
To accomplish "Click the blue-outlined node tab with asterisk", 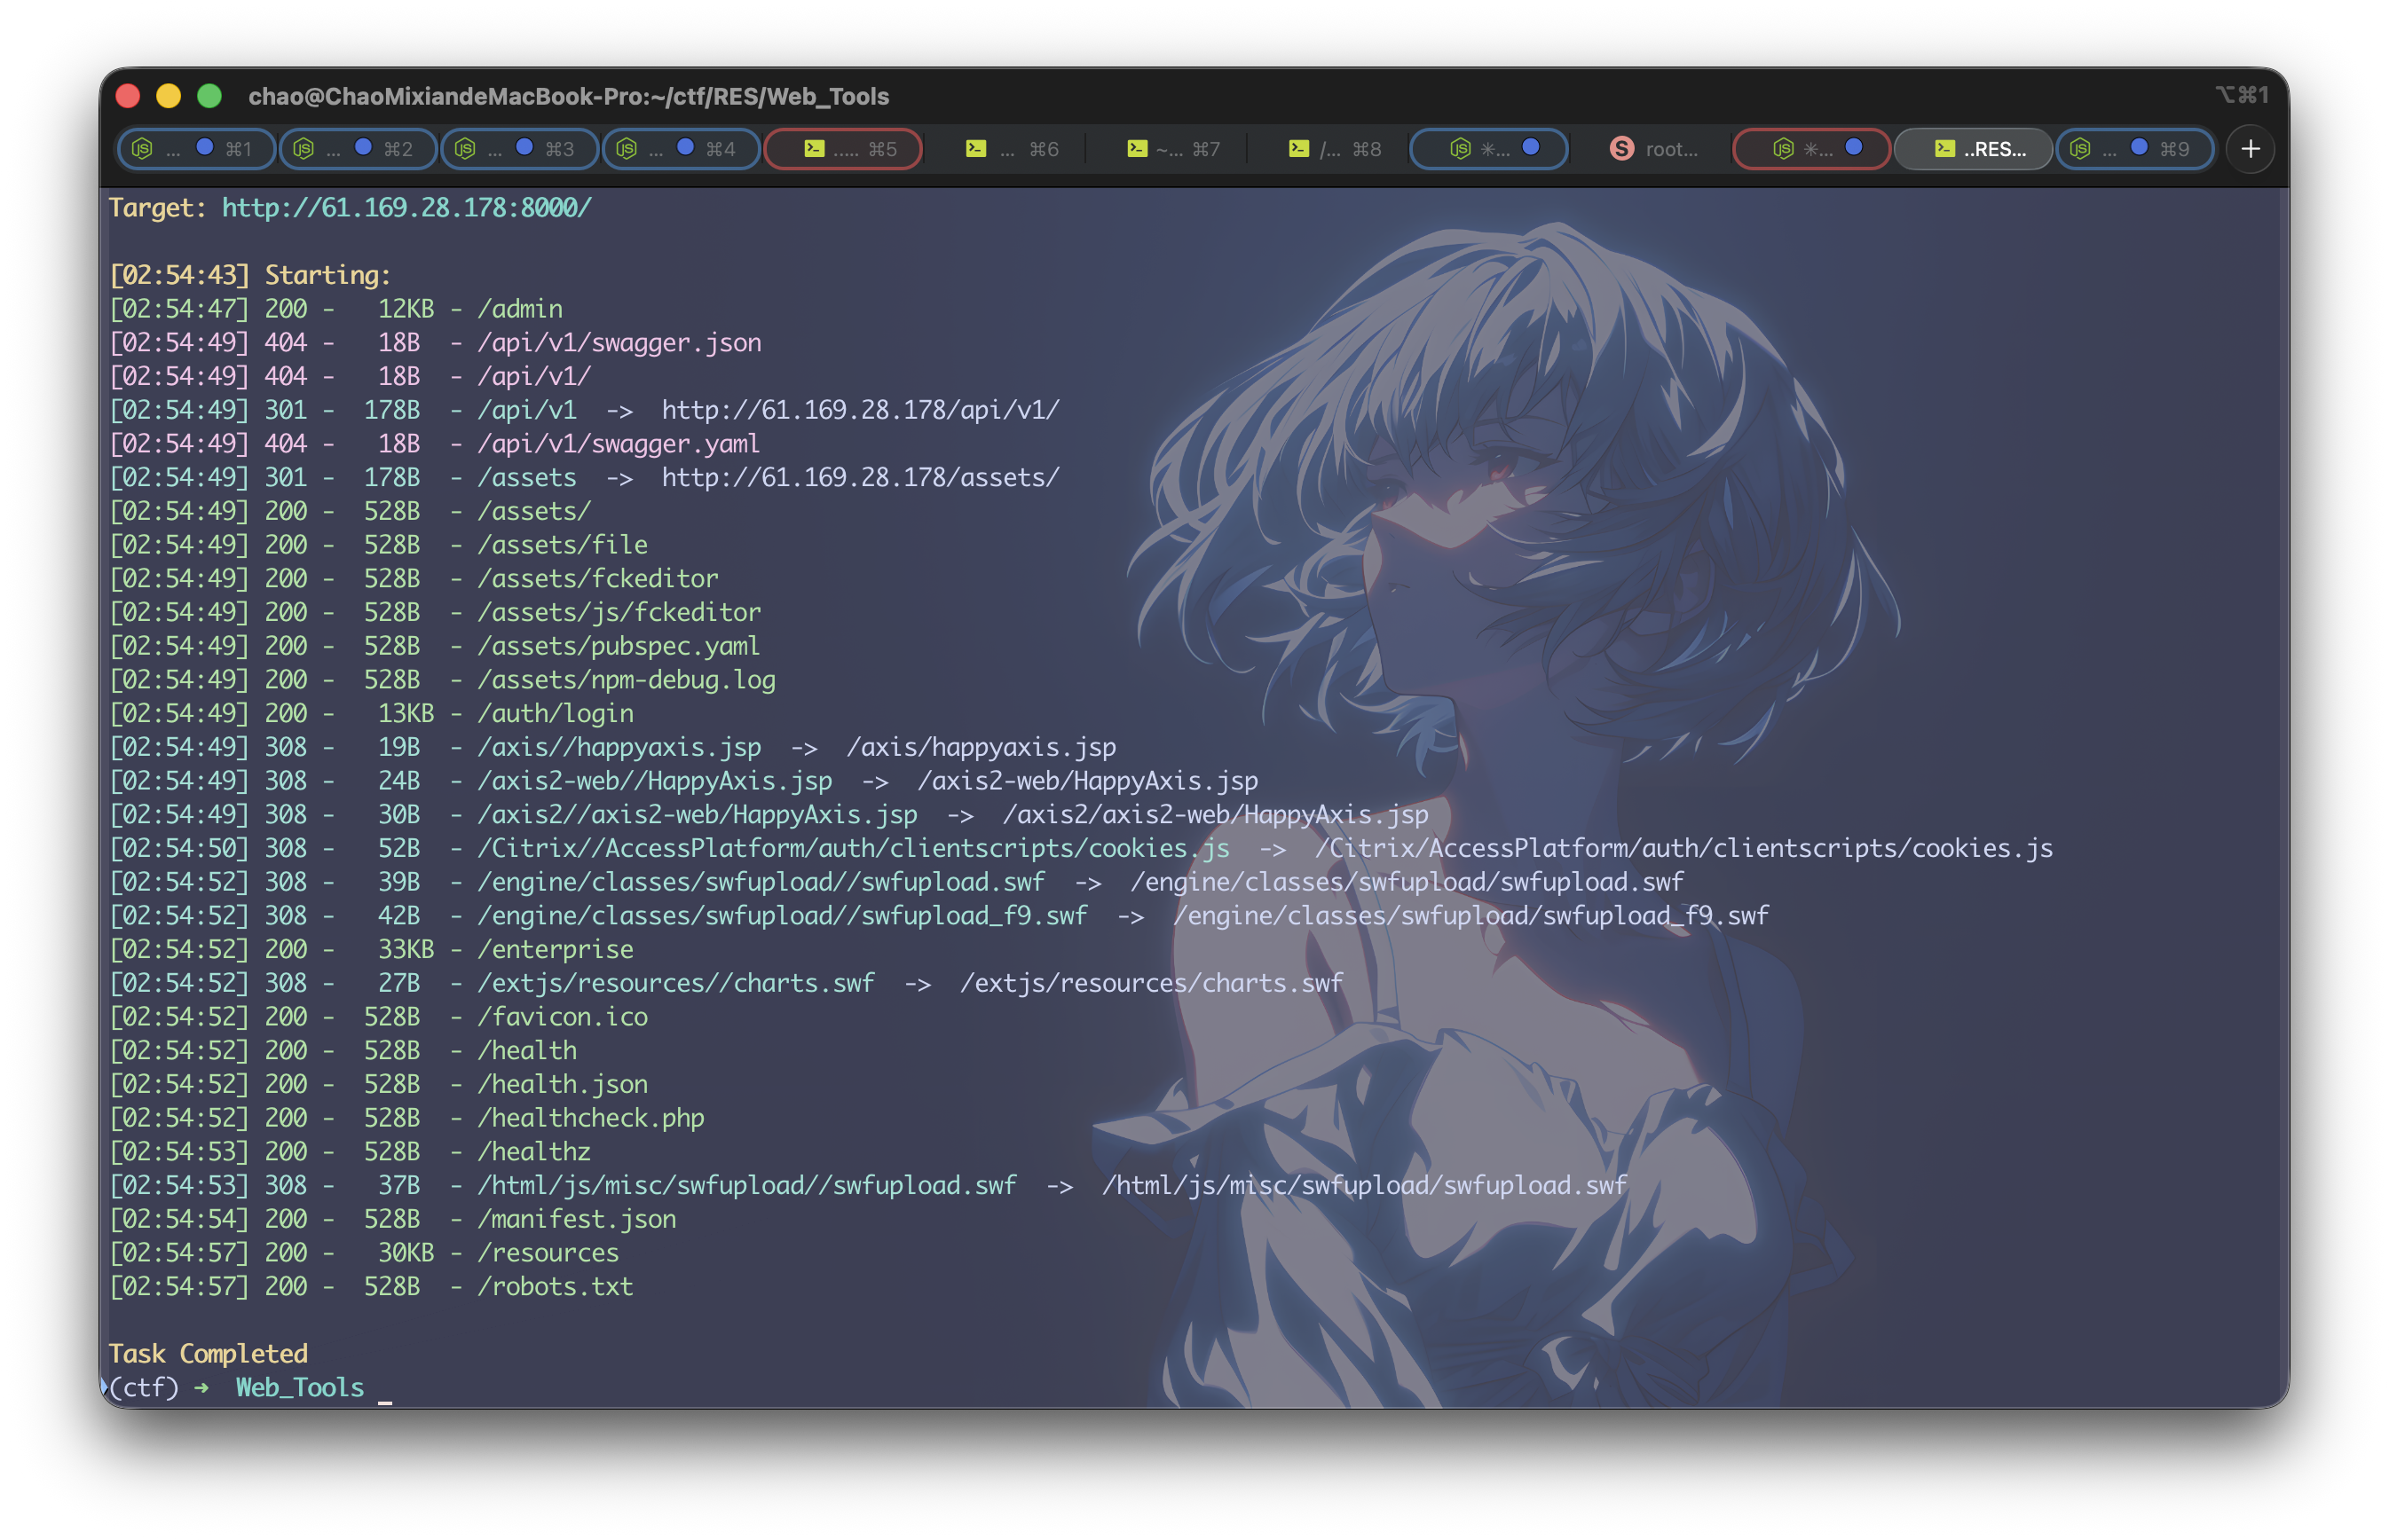I will point(1488,149).
